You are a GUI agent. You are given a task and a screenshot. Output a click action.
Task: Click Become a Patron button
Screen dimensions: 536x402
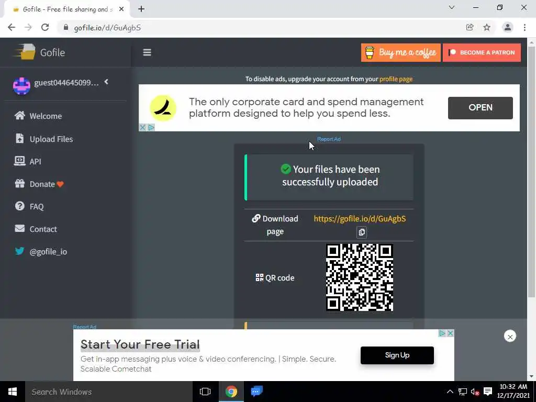(x=482, y=53)
